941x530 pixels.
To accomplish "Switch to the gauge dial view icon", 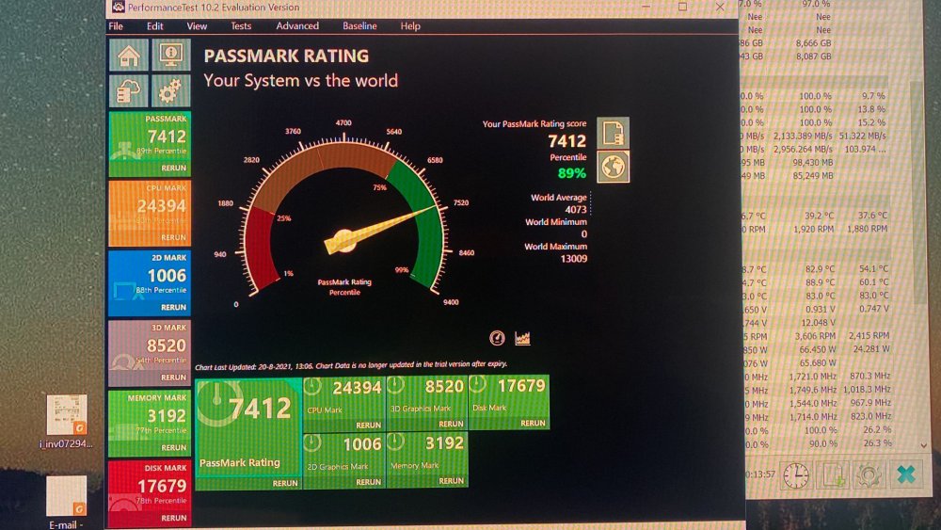I will (x=497, y=338).
